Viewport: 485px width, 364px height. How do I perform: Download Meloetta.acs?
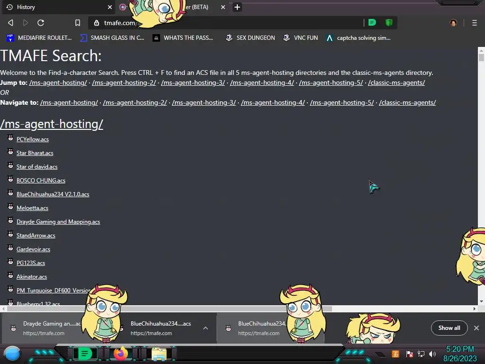32,208
